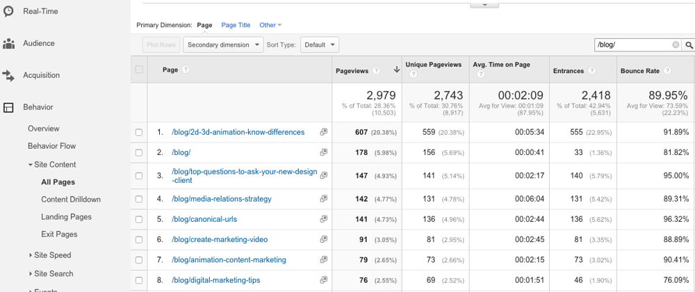Open /blog/2d-3d-animation-know-differences page link
This screenshot has height=292, width=695.
tap(238, 132)
